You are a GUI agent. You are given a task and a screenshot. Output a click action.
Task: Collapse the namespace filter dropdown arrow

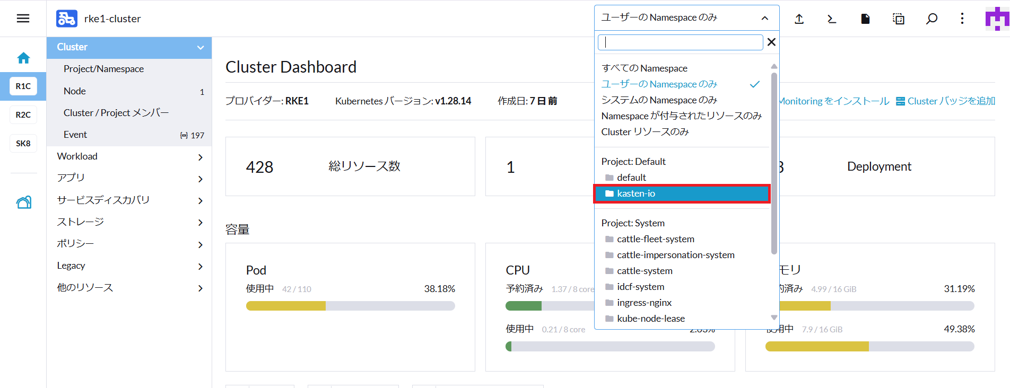pos(764,18)
